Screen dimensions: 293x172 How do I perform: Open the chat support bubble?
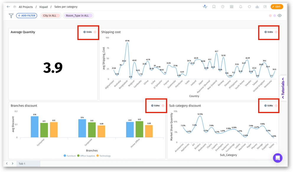tap(278, 158)
